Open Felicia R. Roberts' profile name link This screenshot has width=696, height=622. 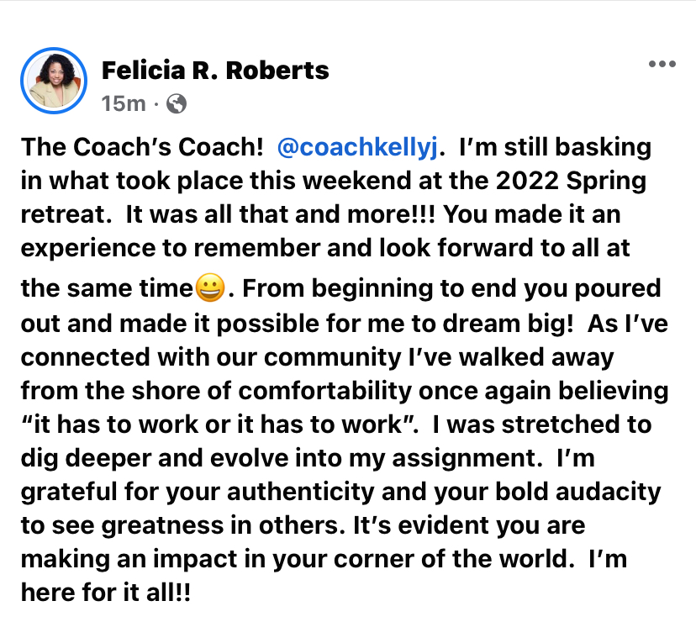[x=215, y=70]
